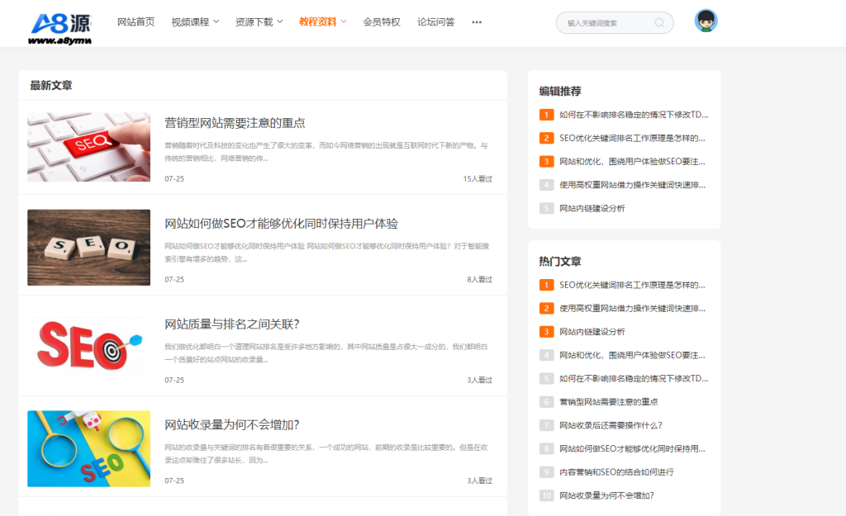
Task: Click summary text under 网站质量与排名之间关联?
Action: pos(326,353)
